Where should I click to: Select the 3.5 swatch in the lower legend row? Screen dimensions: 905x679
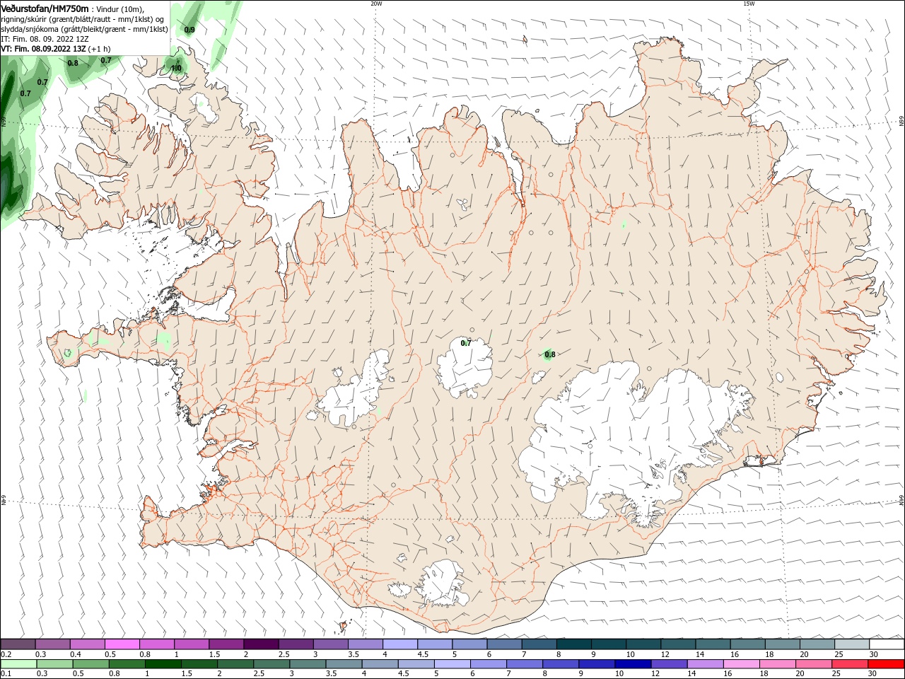(344, 664)
